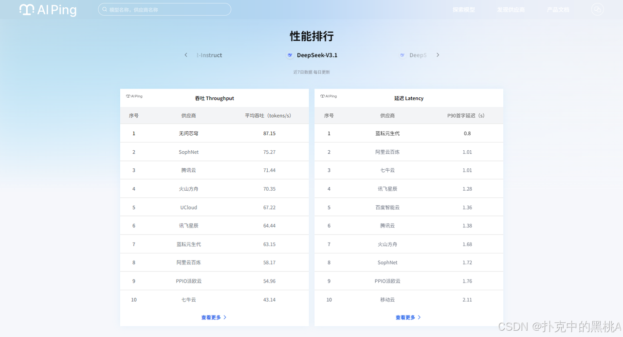
Task: Select 火山方舟 in Latency ranking
Action: pyautogui.click(x=387, y=244)
